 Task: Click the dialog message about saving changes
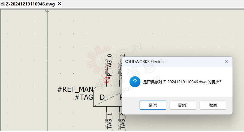(182, 82)
